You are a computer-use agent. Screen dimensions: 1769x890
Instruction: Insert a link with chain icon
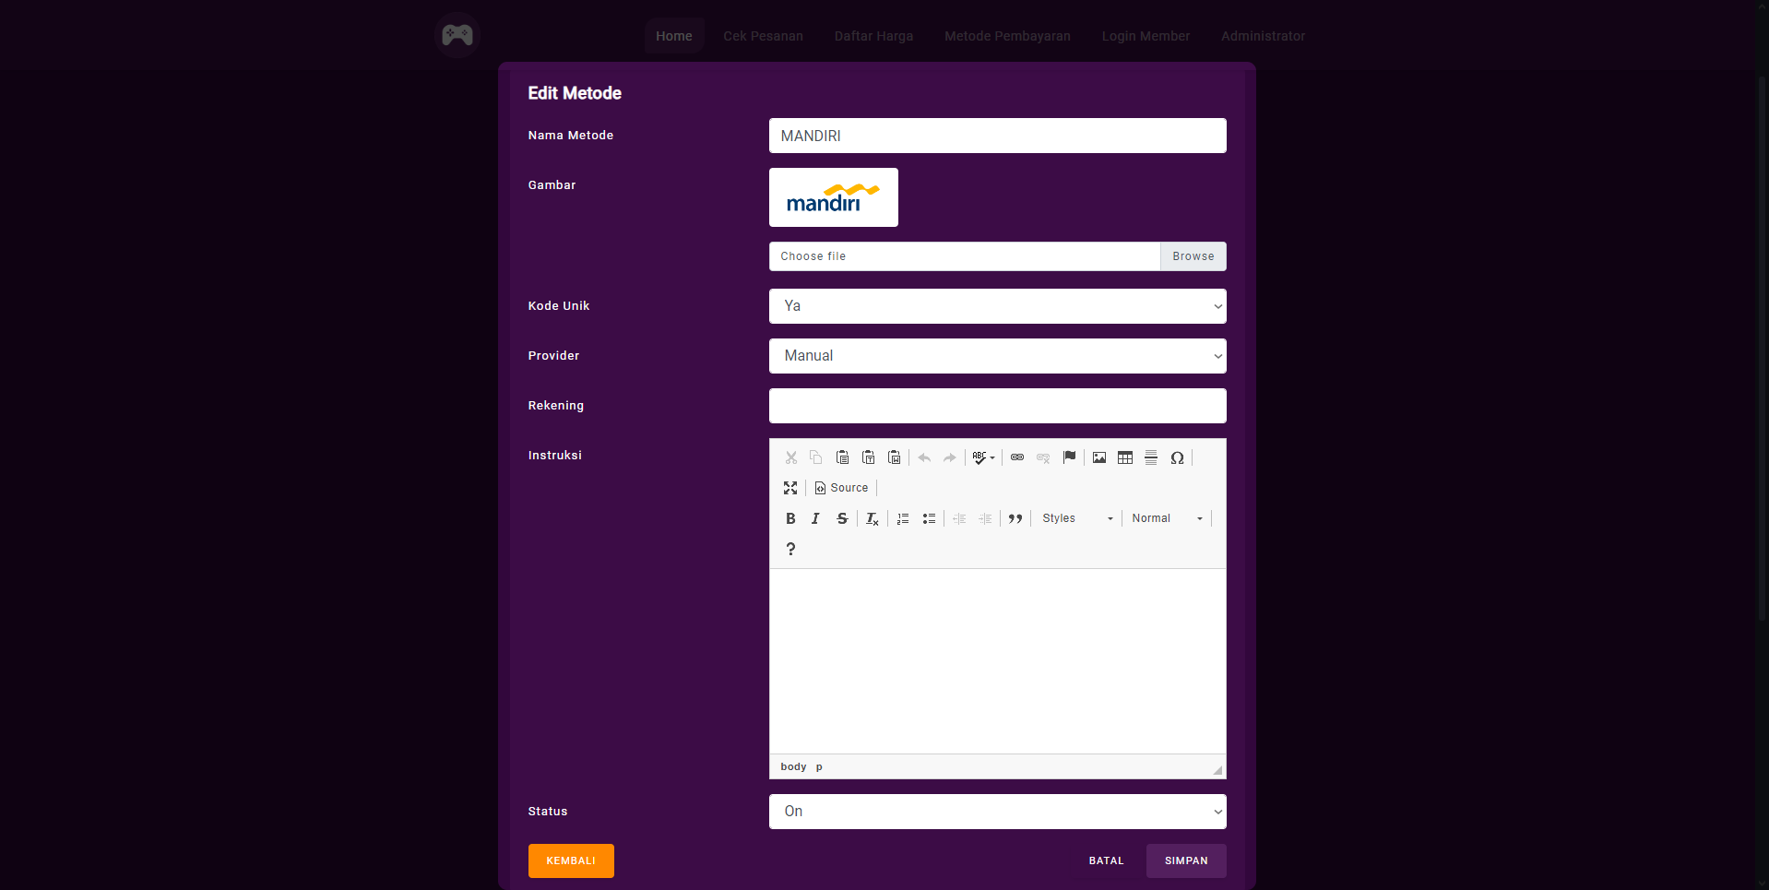1017,457
